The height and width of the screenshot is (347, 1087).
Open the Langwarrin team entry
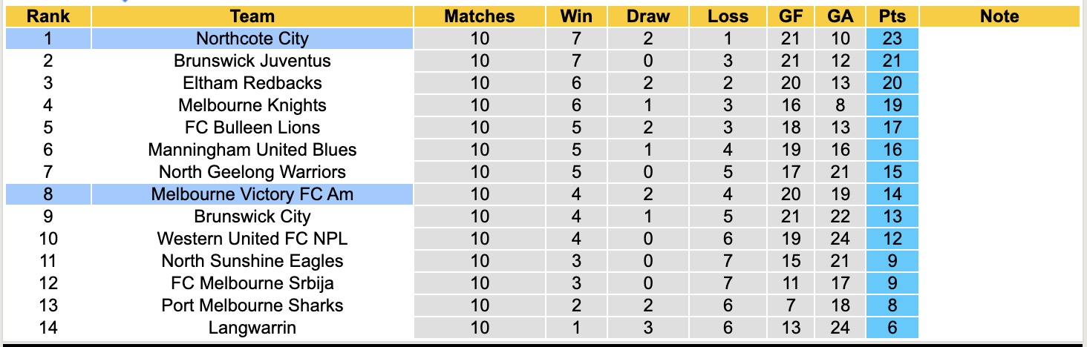pos(252,328)
